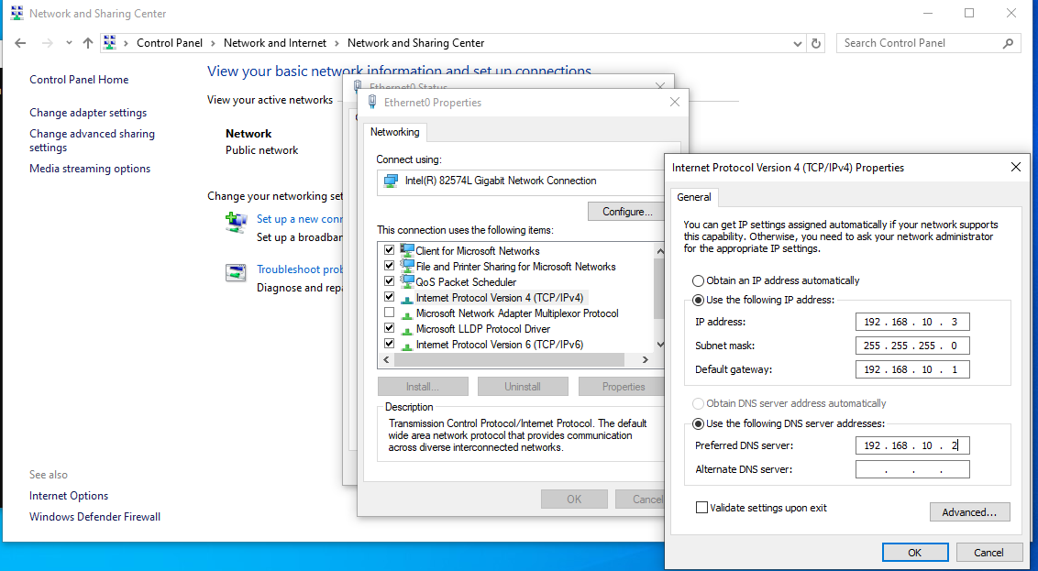The width and height of the screenshot is (1038, 571).
Task: Click the horizontal scrollbar thumb in items list
Action: pyautogui.click(x=509, y=360)
